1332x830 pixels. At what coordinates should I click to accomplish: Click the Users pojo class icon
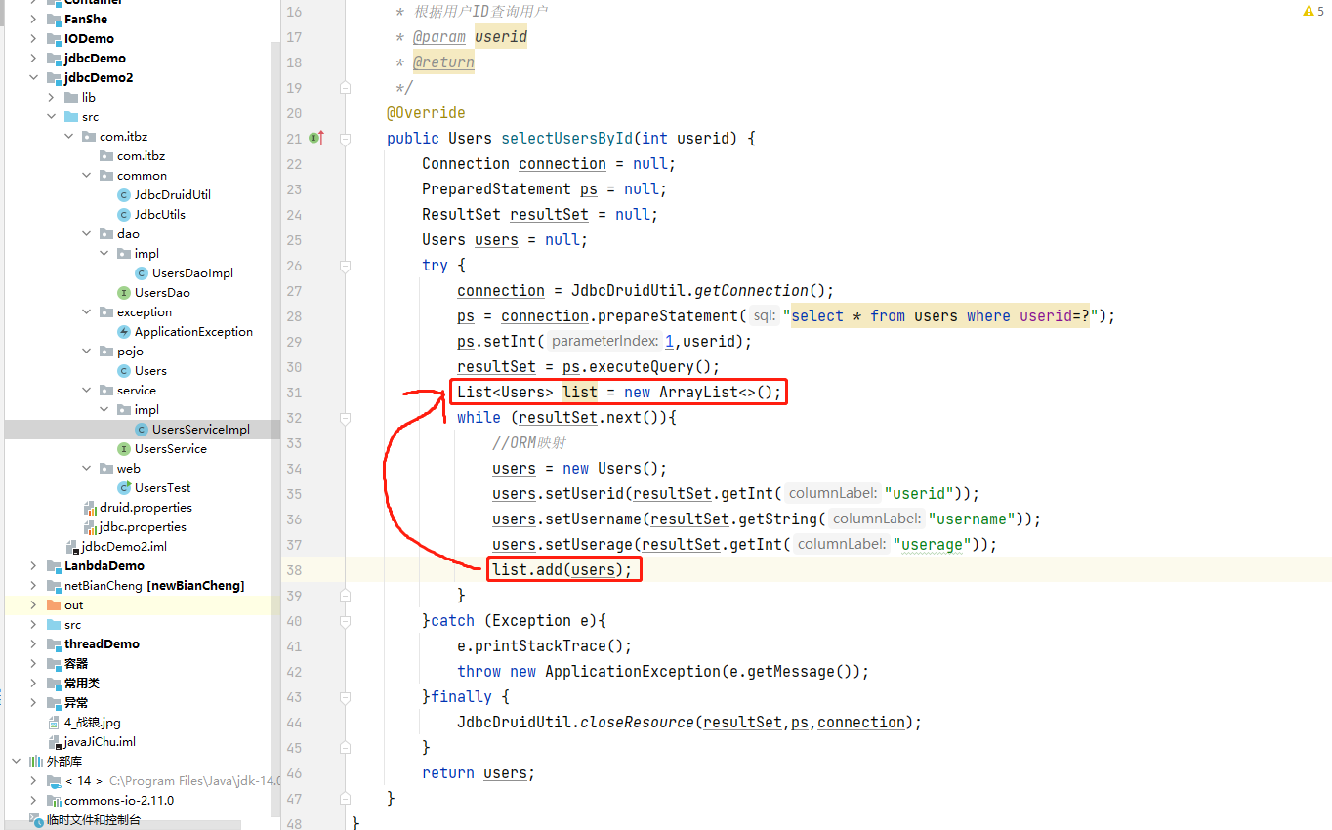[x=124, y=371]
